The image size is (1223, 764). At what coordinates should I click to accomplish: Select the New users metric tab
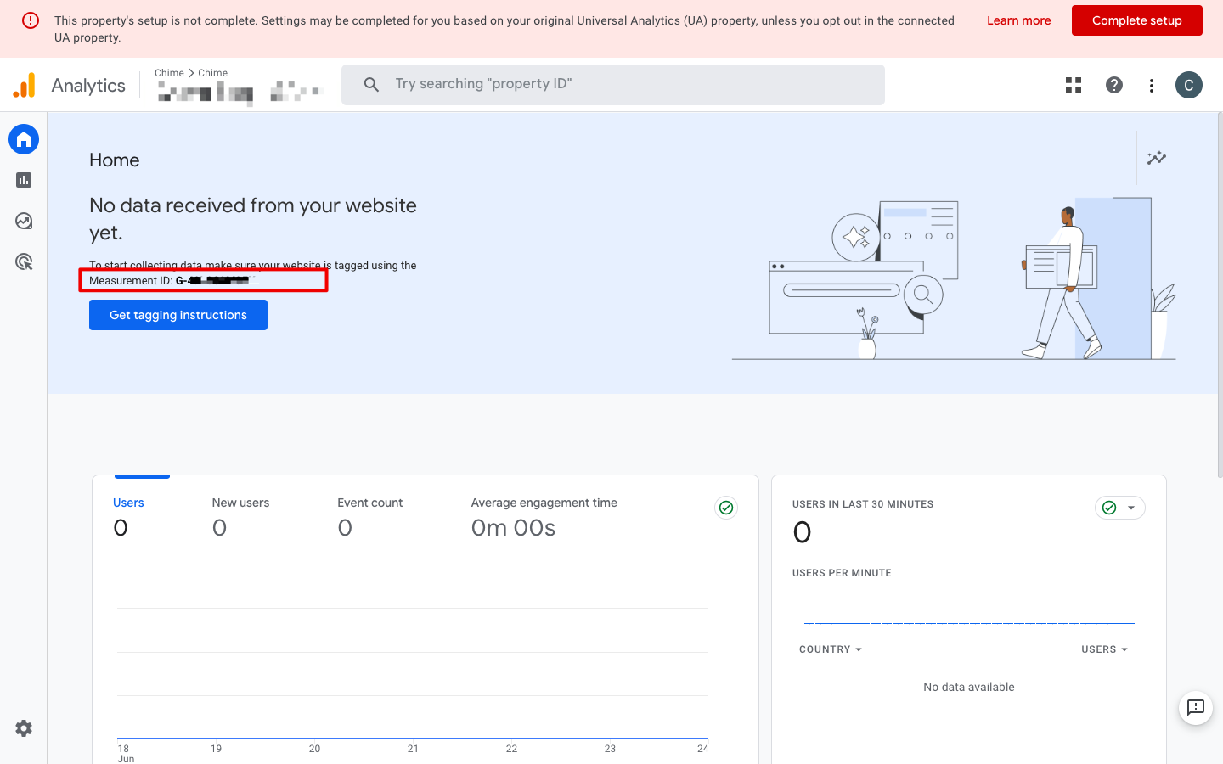(x=240, y=516)
